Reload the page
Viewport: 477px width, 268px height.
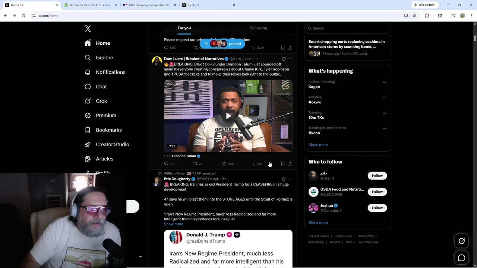(x=23, y=16)
